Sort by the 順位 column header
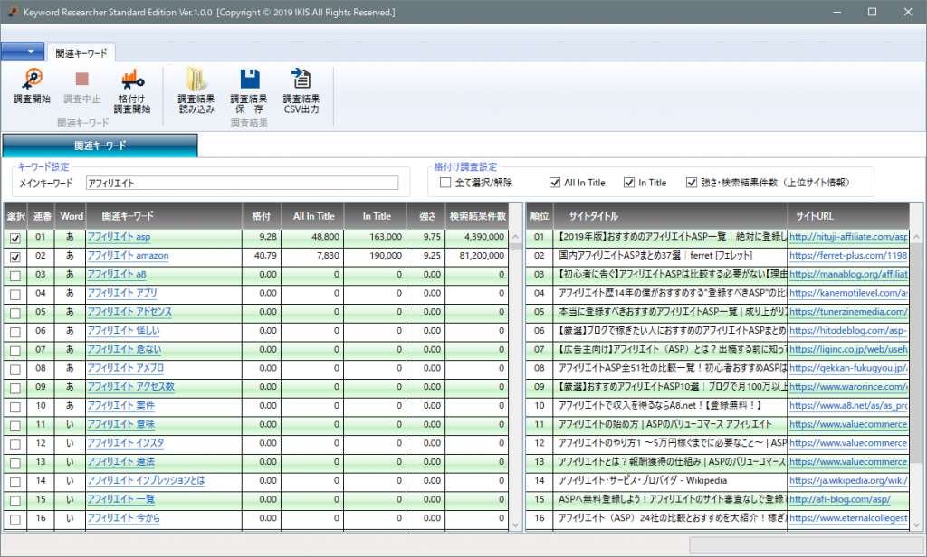The image size is (927, 557). (540, 216)
